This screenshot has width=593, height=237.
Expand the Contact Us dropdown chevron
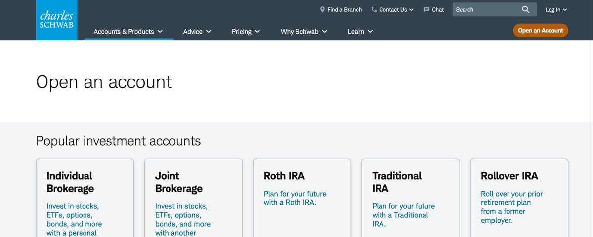(411, 10)
